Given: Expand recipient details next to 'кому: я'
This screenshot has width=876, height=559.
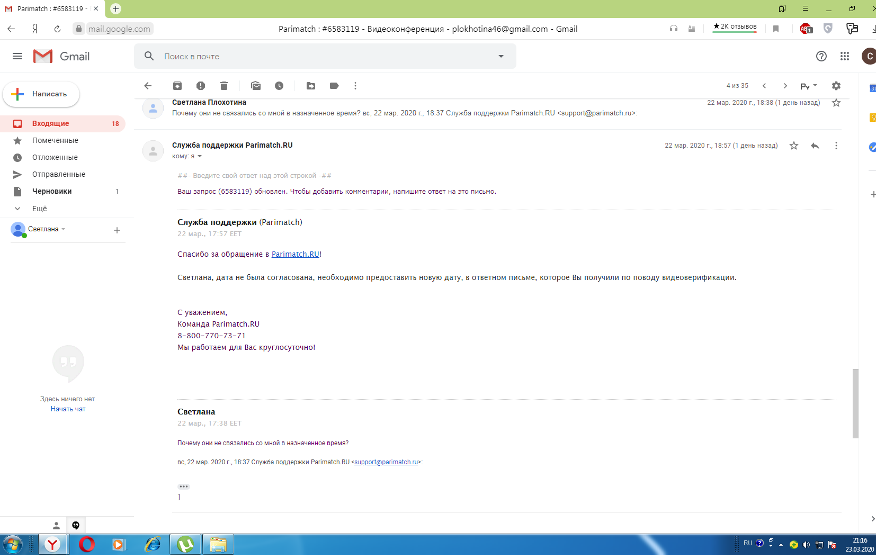Looking at the screenshot, I should 200,156.
